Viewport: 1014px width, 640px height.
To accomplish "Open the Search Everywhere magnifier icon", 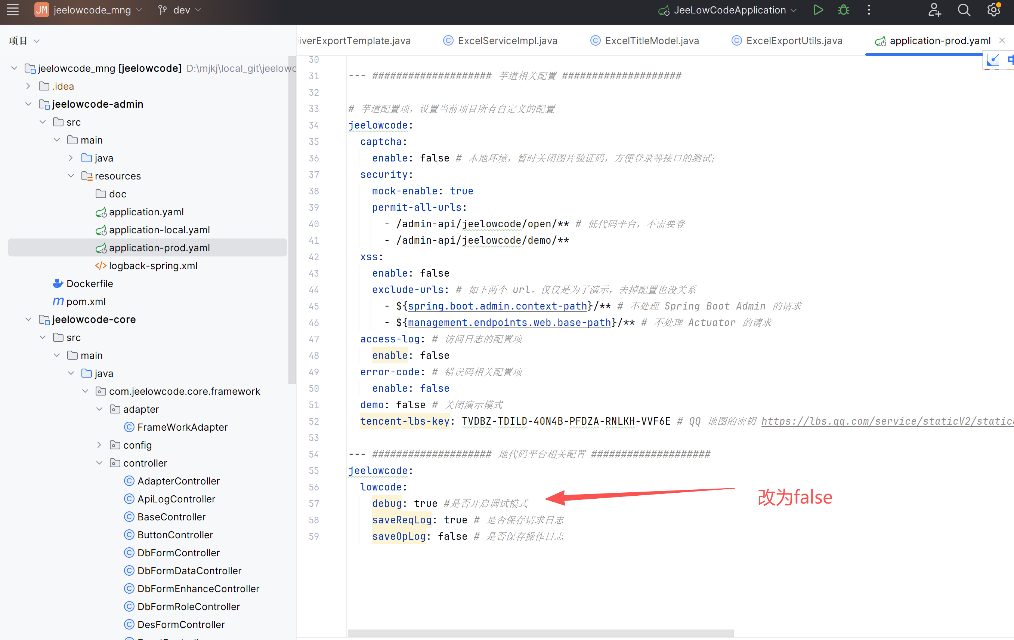I will 964,10.
